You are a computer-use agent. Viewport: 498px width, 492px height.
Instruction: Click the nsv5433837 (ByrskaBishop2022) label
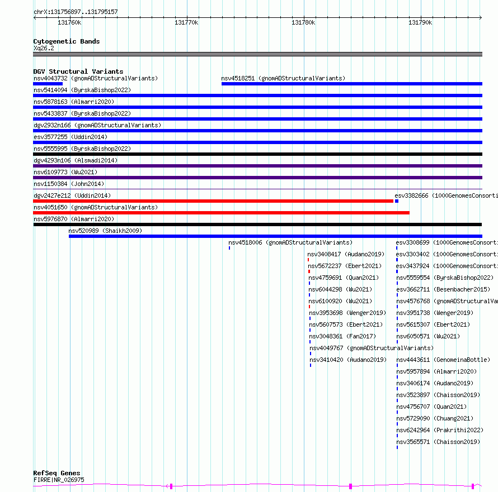pyautogui.click(x=82, y=113)
